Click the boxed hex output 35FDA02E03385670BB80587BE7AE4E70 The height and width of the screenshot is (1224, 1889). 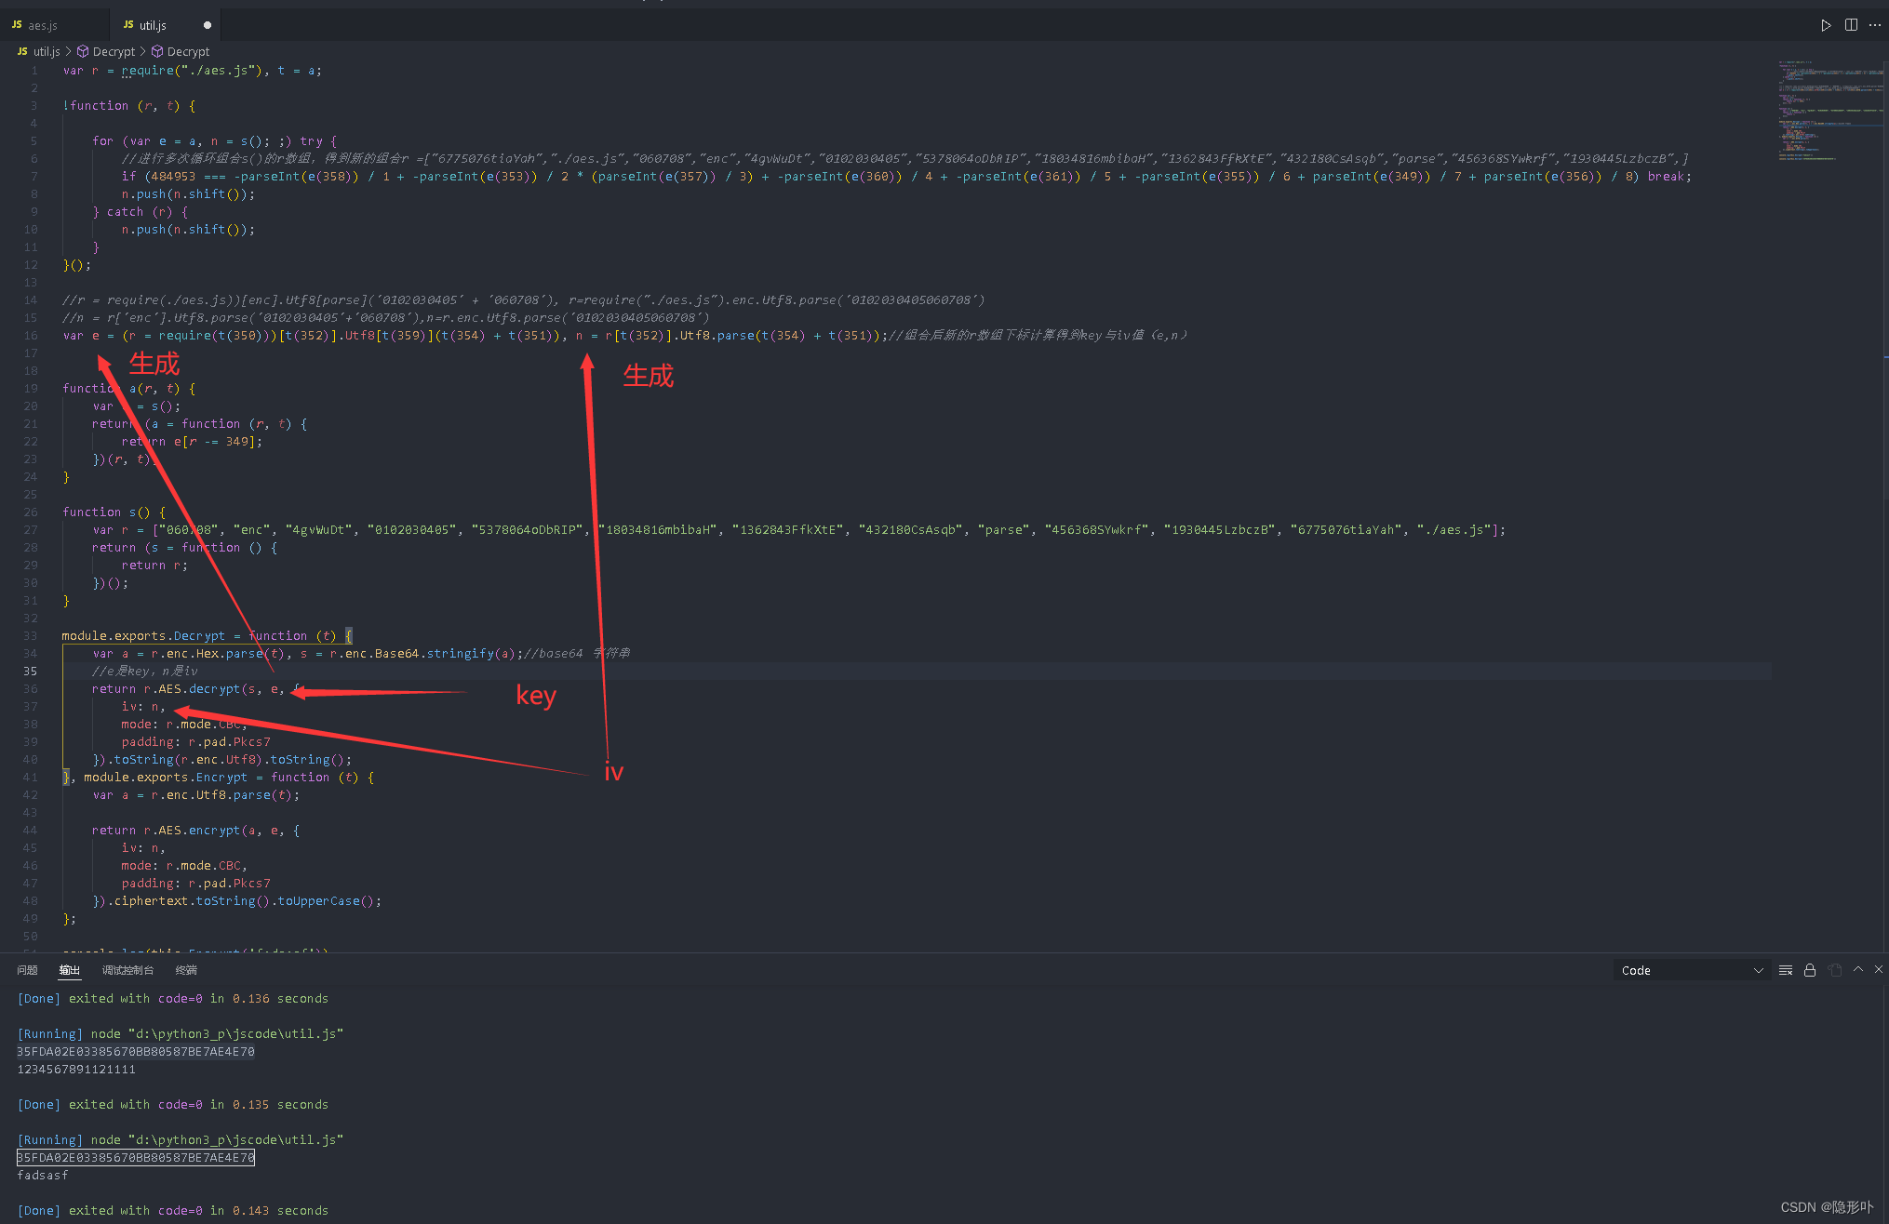tap(136, 1157)
